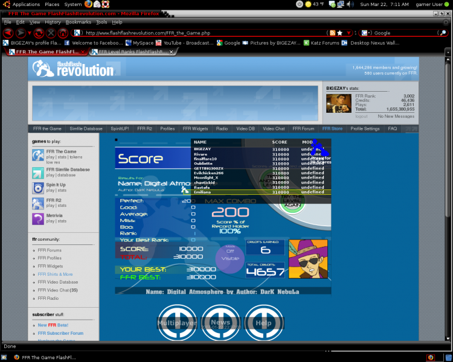Viewport: 453px width, 362px height.
Task: Click the Reload page icon
Action: click(x=39, y=33)
